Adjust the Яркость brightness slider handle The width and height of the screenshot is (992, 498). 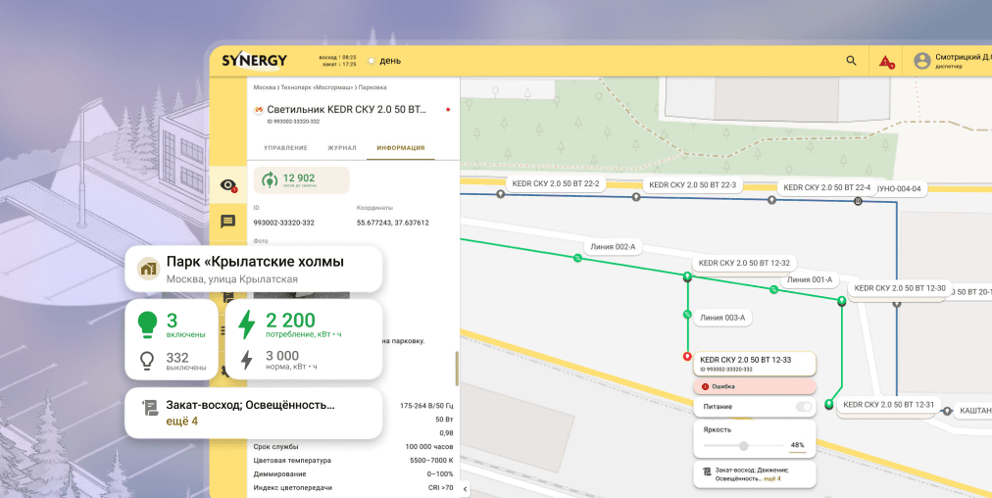744,446
